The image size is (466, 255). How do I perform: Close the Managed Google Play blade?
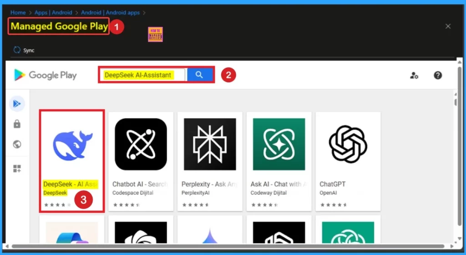click(448, 26)
